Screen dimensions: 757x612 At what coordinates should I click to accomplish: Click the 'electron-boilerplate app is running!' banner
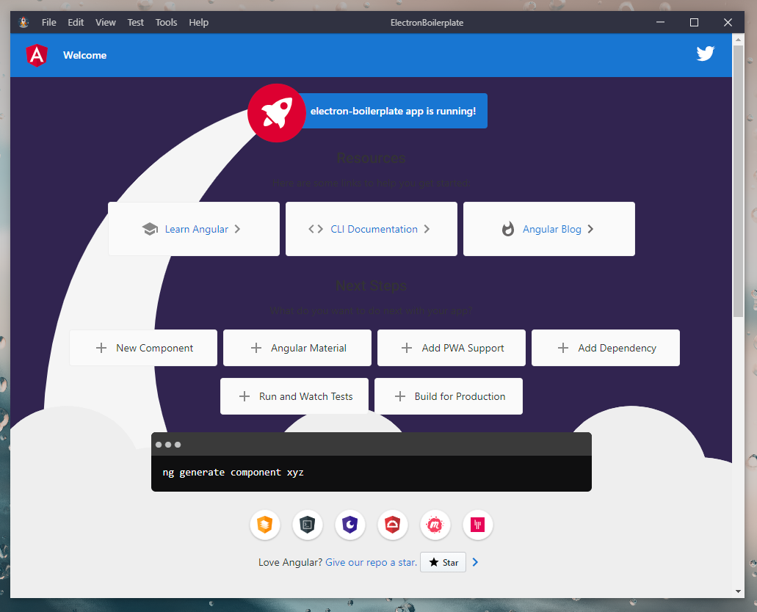[x=393, y=111]
